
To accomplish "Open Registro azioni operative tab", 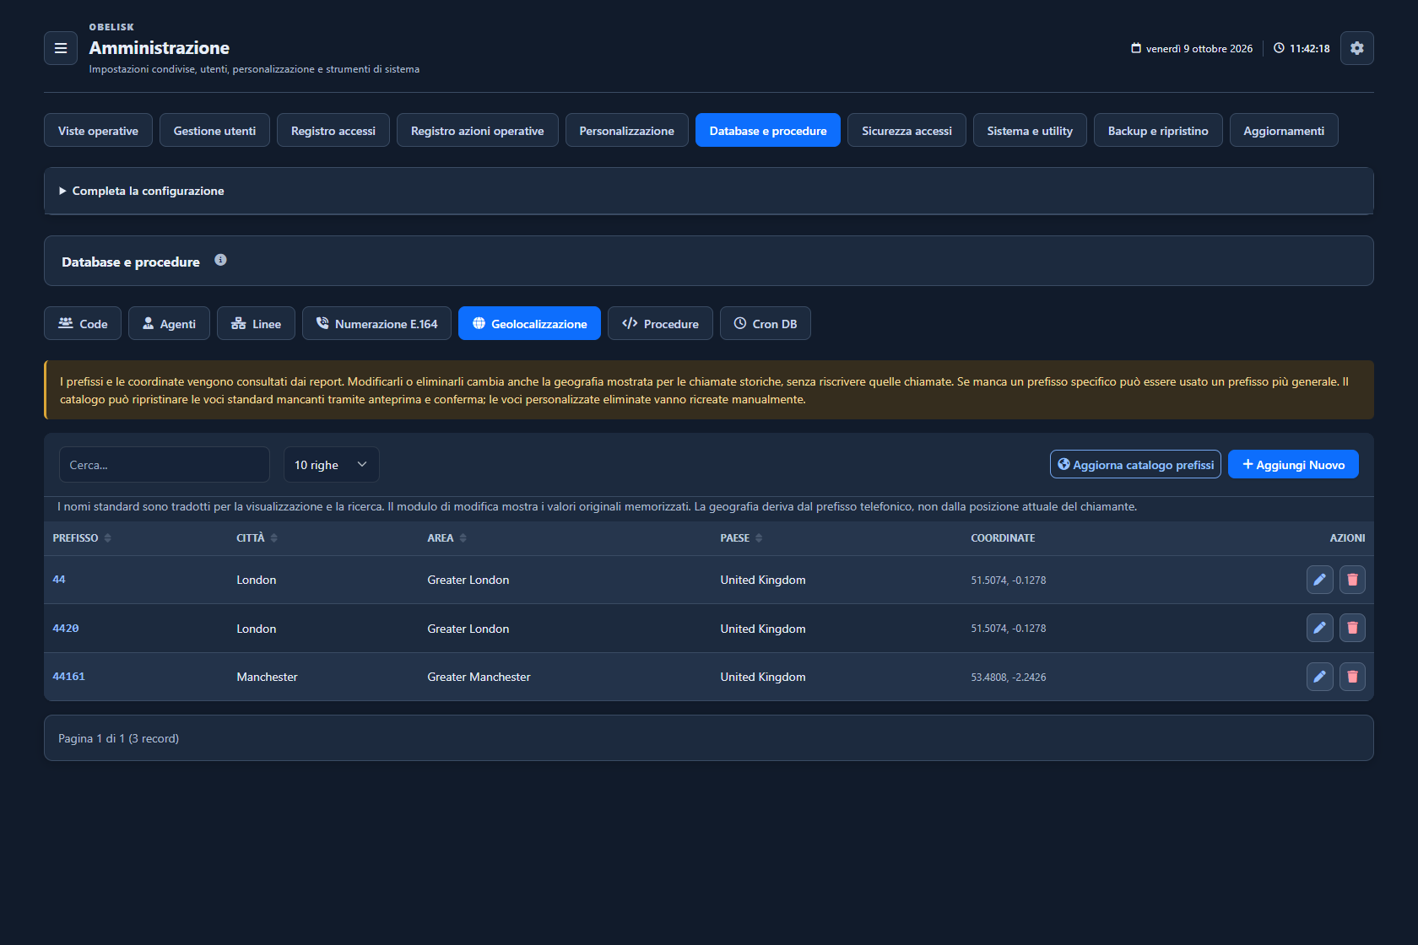I will click(x=478, y=130).
